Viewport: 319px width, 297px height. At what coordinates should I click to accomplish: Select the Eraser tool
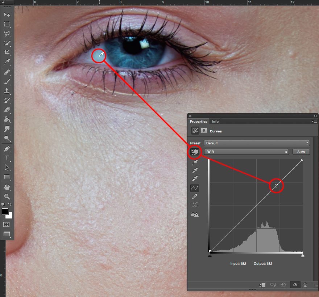tap(7, 110)
